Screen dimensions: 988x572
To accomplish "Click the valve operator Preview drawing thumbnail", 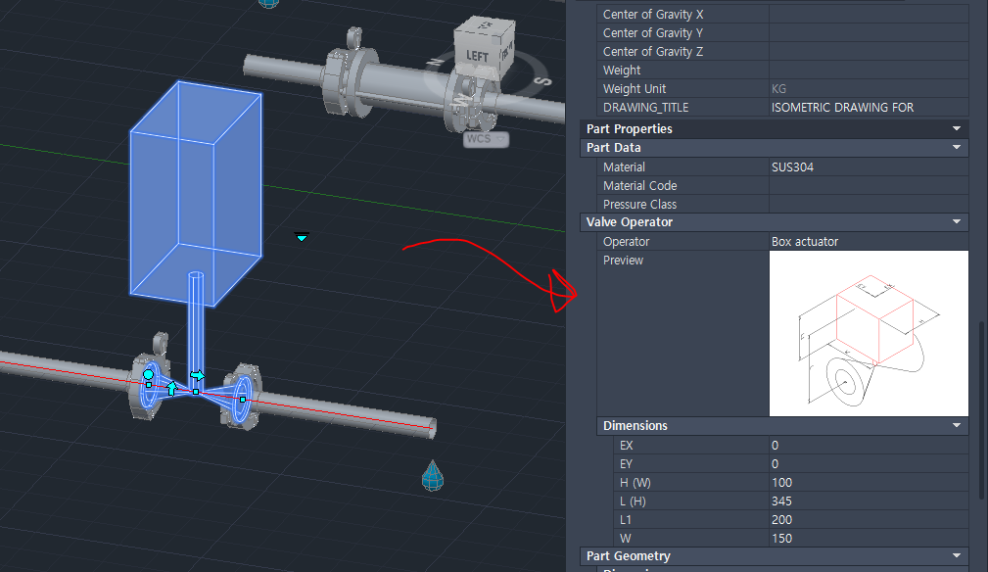I will tap(869, 332).
